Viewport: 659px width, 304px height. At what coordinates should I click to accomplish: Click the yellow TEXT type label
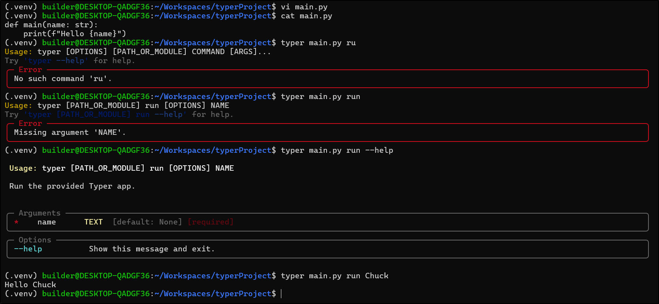pyautogui.click(x=94, y=222)
